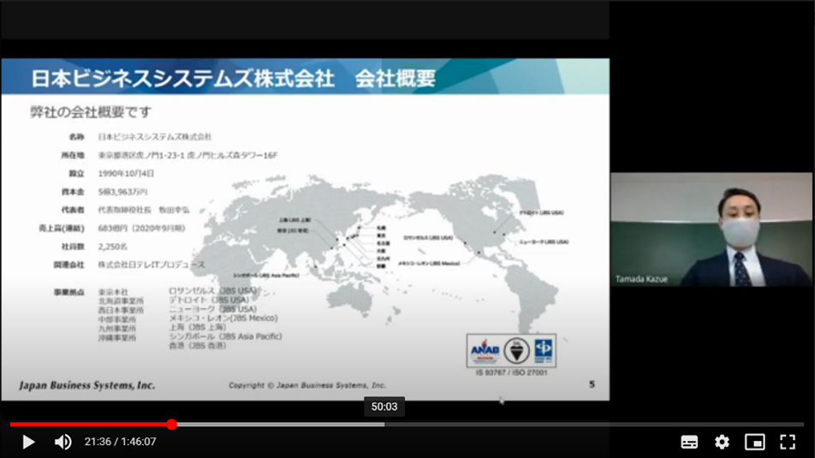Click the IS 93767 / ISO 27001 label

(x=511, y=372)
